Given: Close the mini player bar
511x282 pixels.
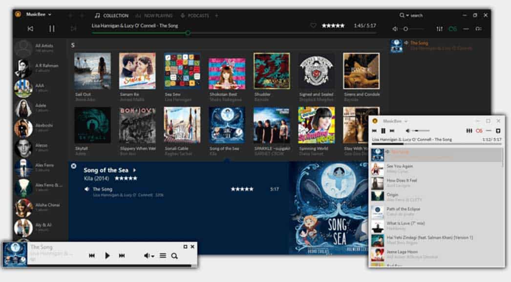Looking at the screenshot, I should (192, 247).
